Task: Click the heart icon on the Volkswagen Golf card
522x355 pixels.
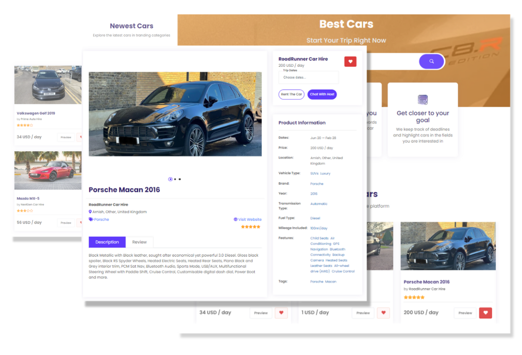Action: (80, 137)
